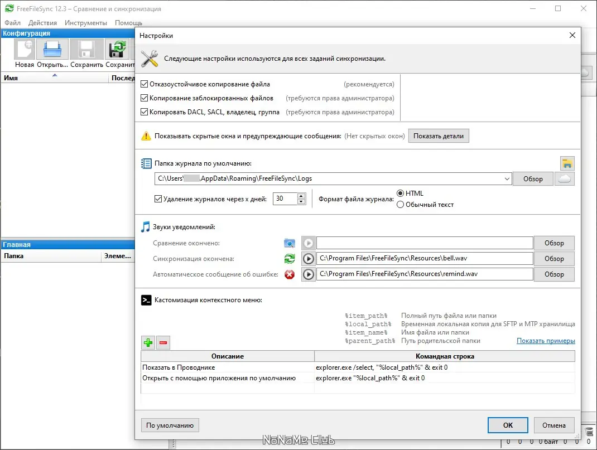Viewport: 597px width, 450px height.
Task: Expand the log folder path dropdown
Action: pos(507,179)
